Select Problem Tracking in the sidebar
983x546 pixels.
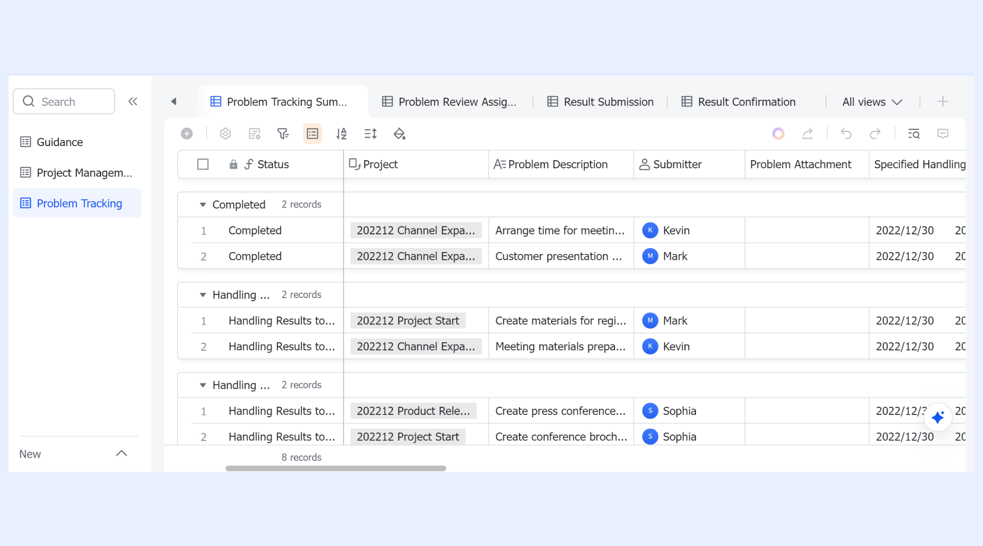77,203
